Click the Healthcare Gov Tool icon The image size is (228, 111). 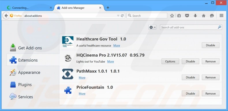[68, 42]
